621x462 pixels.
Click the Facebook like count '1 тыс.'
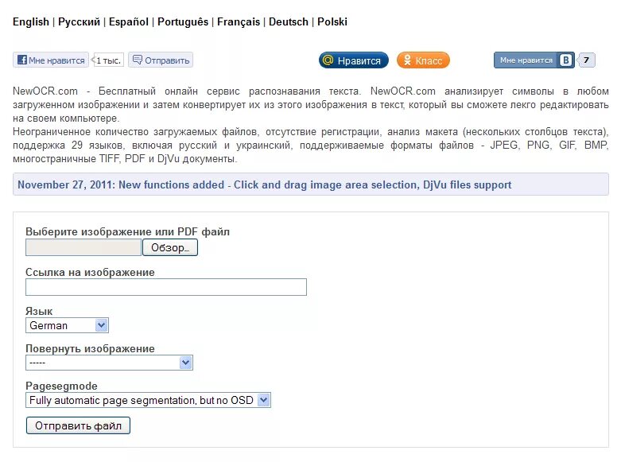coord(108,60)
